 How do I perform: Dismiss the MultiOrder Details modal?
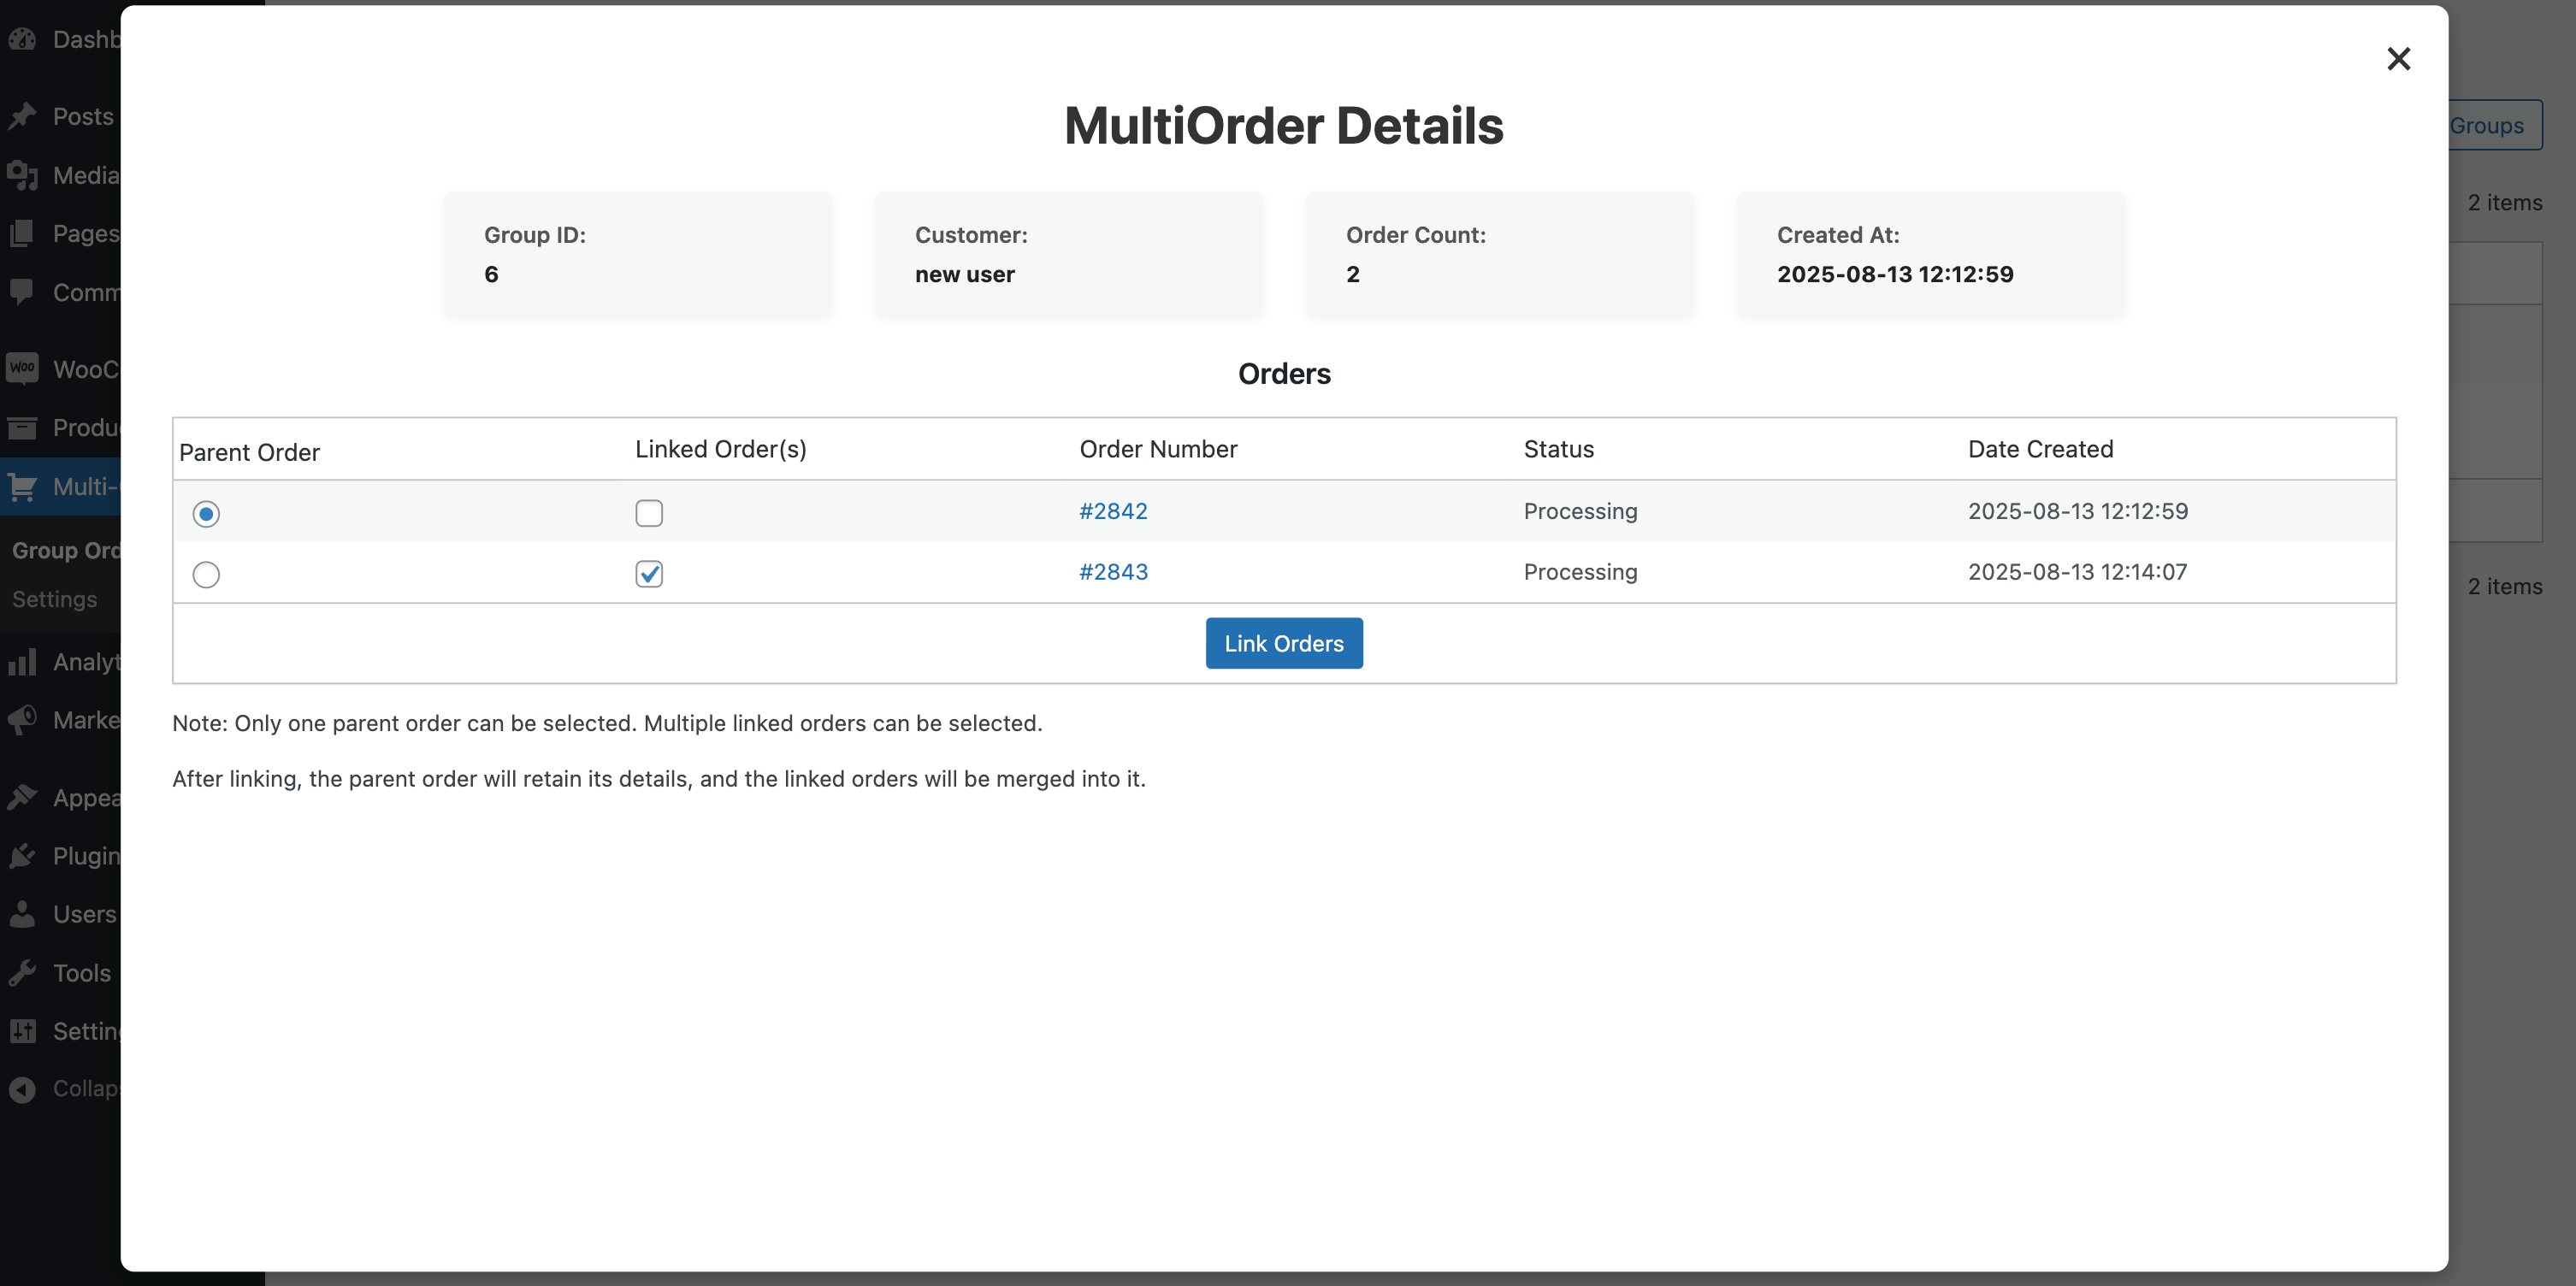tap(2399, 59)
